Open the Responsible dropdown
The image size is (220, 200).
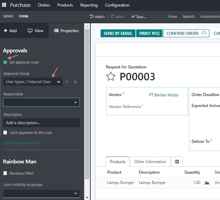(41, 102)
